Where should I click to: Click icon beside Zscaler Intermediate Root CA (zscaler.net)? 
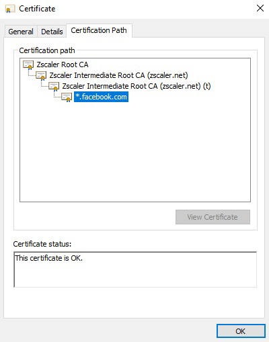point(41,76)
